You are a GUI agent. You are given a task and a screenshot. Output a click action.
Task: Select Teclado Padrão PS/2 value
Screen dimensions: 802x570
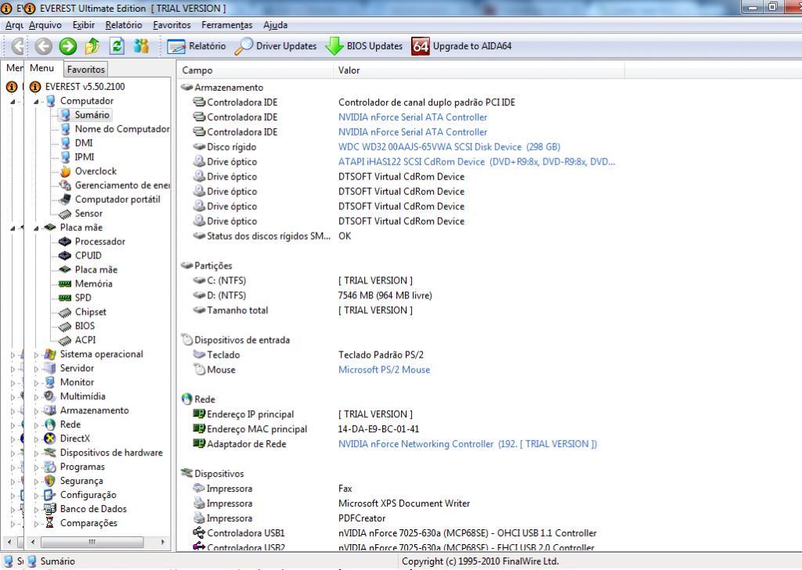(x=381, y=355)
